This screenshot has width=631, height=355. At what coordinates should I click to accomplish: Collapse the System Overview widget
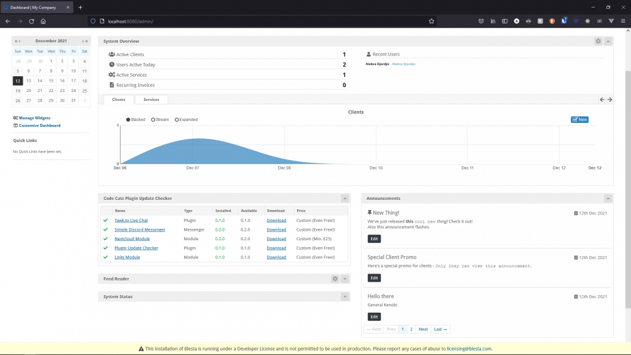click(x=608, y=41)
